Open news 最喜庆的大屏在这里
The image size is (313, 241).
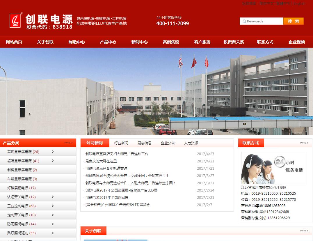coord(101,161)
